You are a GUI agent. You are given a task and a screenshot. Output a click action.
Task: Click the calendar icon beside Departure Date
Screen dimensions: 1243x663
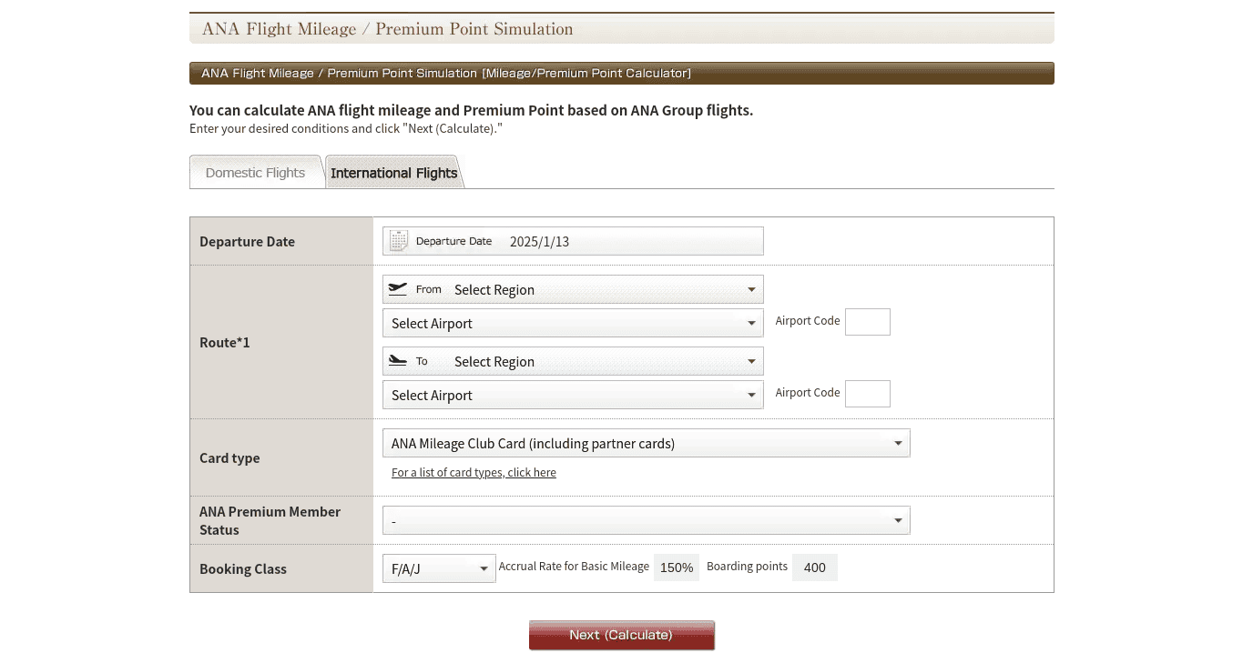click(x=399, y=241)
